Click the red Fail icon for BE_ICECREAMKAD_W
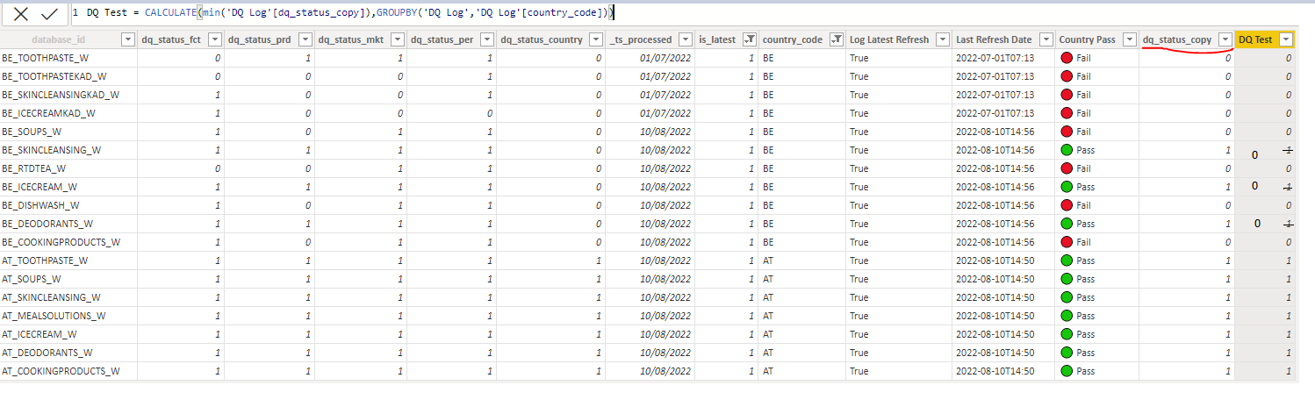 1067,113
